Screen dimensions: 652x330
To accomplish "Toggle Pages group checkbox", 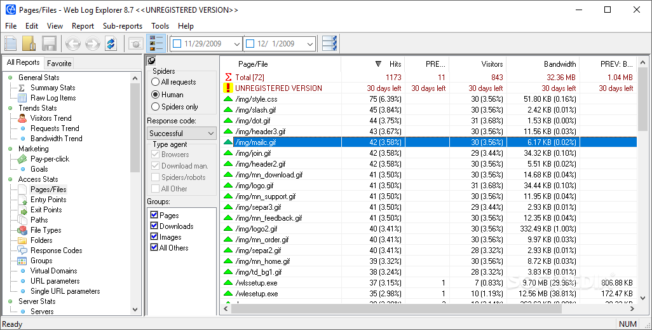I will 154,215.
